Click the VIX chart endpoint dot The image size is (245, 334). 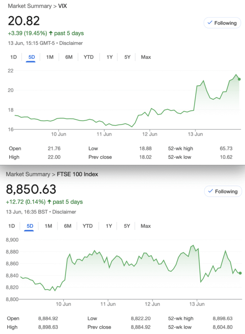pyautogui.click(x=239, y=79)
